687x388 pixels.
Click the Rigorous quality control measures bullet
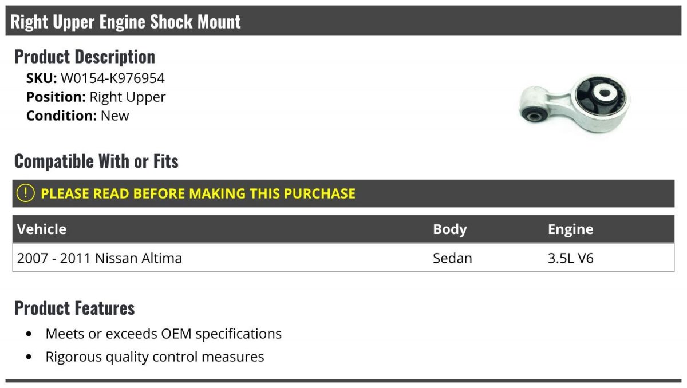tap(155, 357)
